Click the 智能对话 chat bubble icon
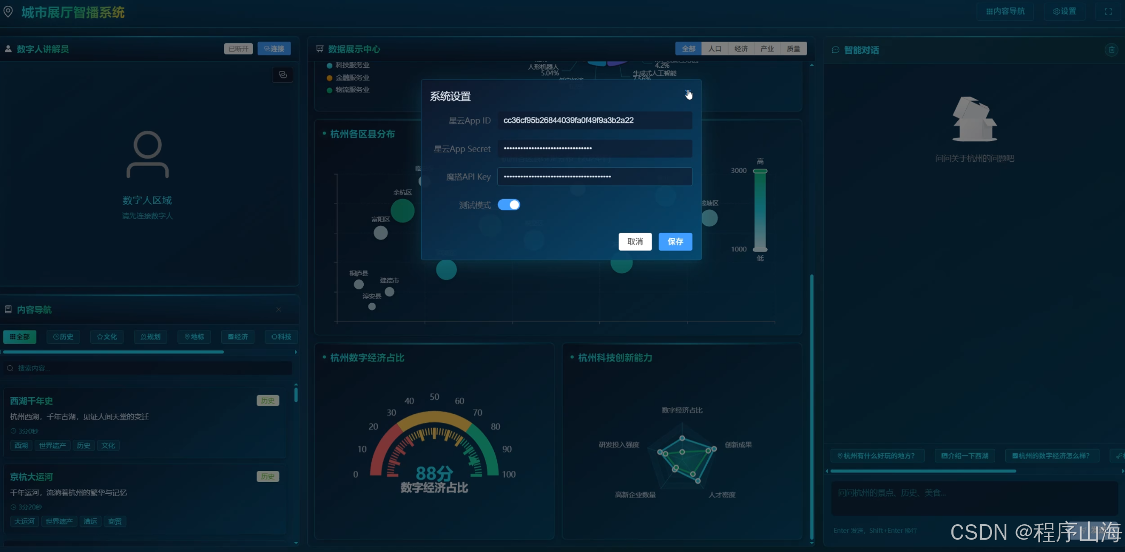The width and height of the screenshot is (1125, 552). pos(835,50)
